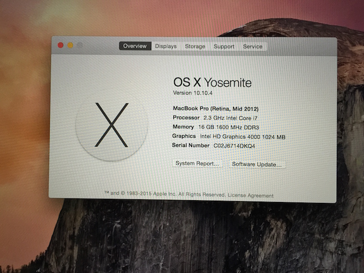Click serial number C02J6714DKQ4

coord(234,146)
